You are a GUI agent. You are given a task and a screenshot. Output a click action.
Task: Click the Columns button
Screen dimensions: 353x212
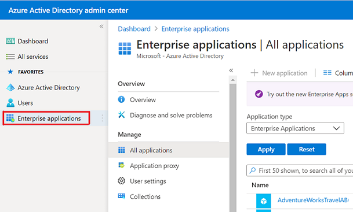(338, 73)
